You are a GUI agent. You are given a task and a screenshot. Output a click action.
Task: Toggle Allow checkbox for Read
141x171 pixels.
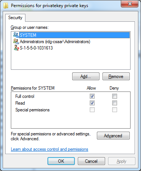[x=92, y=103]
